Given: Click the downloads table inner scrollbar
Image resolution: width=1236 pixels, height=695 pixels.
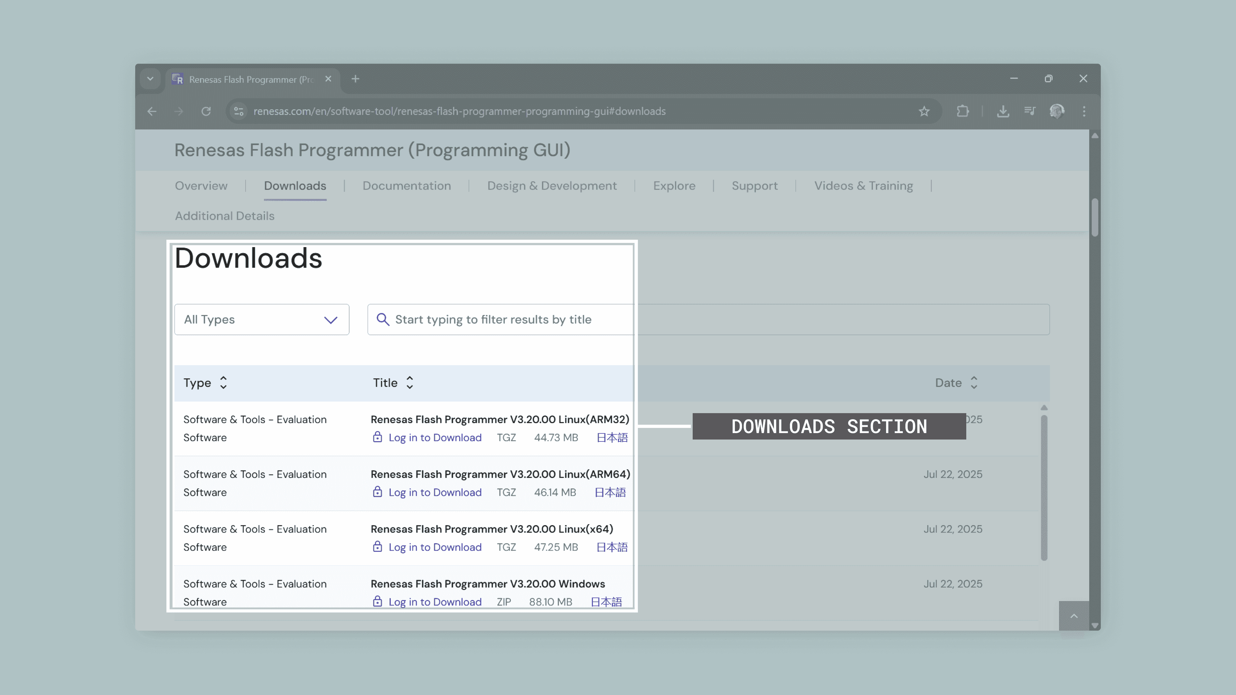Looking at the screenshot, I should [x=1044, y=487].
